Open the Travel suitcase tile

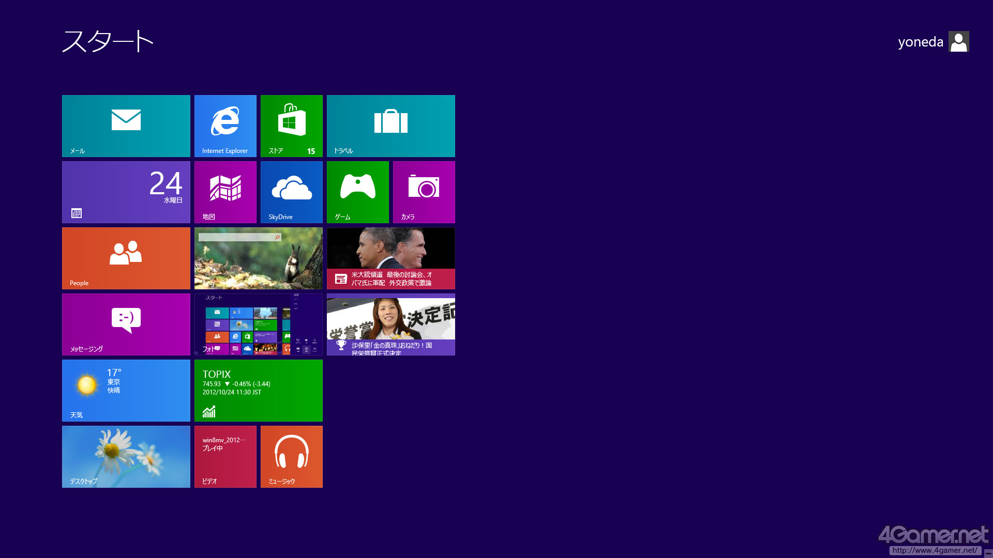pos(390,126)
